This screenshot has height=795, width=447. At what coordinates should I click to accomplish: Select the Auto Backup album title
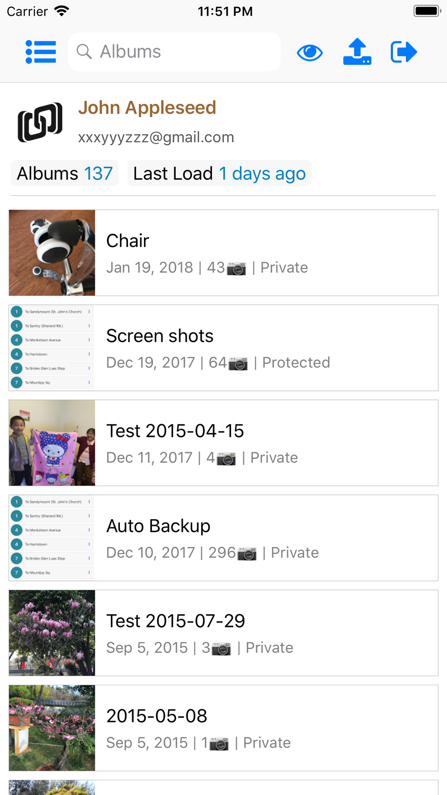pos(158,526)
